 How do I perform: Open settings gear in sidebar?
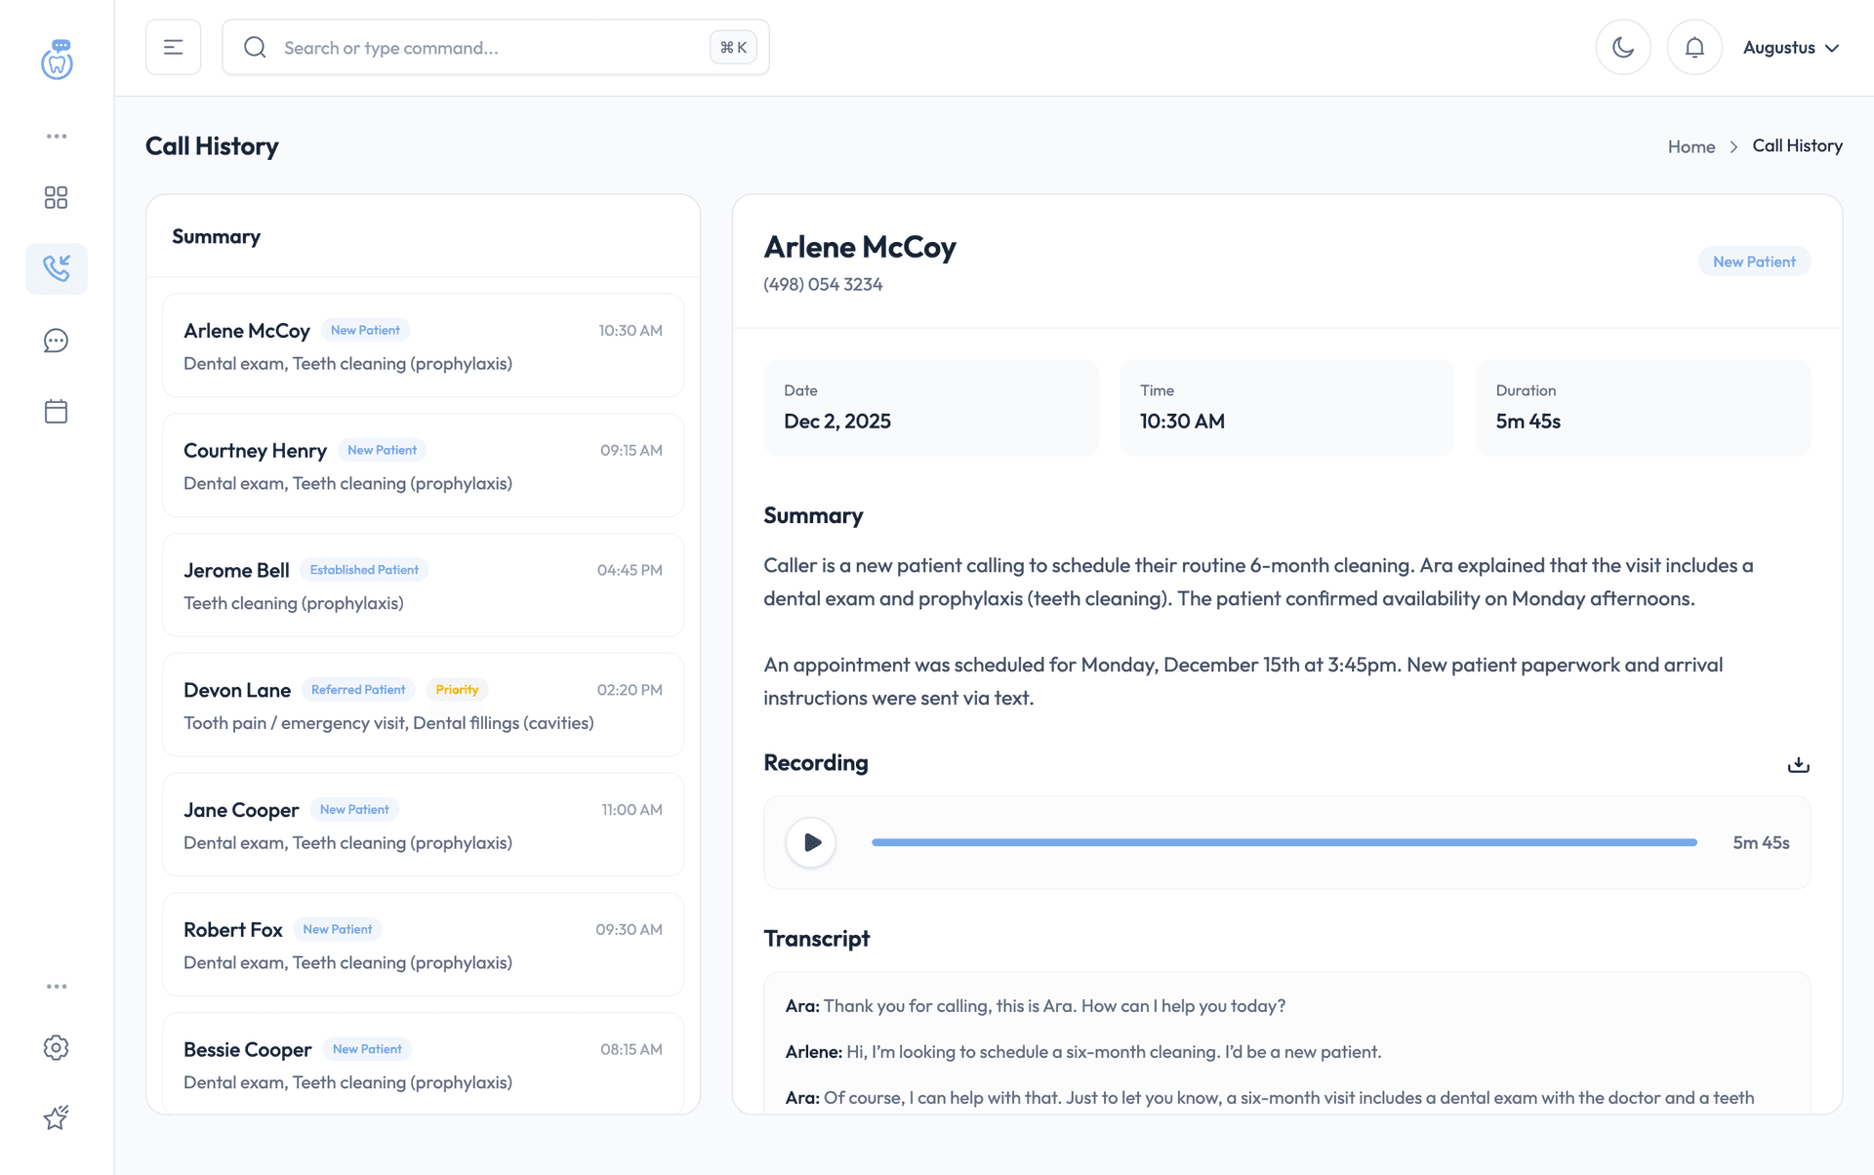pyautogui.click(x=57, y=1047)
